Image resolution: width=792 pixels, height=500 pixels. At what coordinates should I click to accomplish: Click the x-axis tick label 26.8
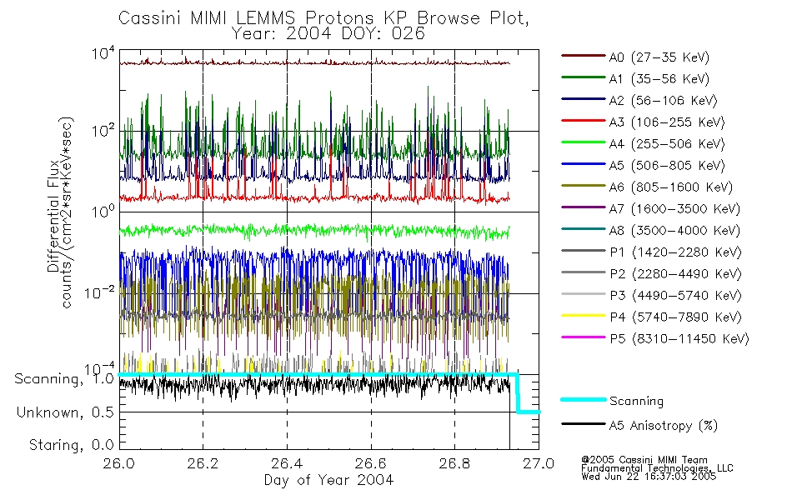pos(454,463)
